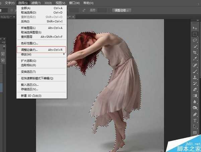Select the Crop tool
The height and width of the screenshot is (152, 201).
click(195, 53)
